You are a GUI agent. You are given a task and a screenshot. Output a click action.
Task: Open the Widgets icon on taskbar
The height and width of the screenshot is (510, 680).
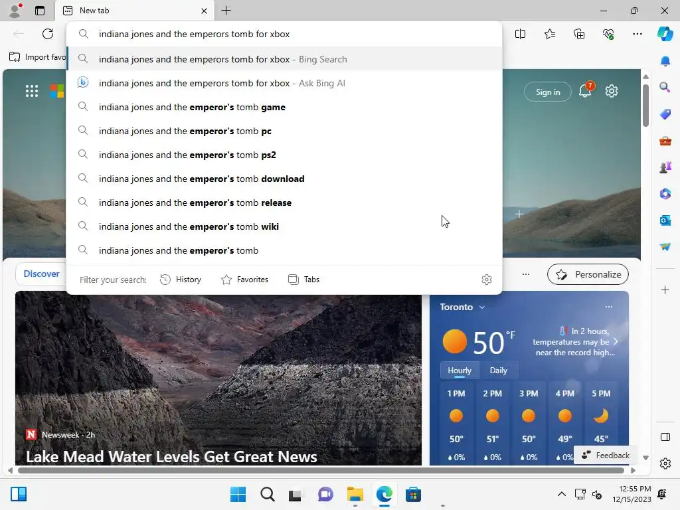click(19, 494)
